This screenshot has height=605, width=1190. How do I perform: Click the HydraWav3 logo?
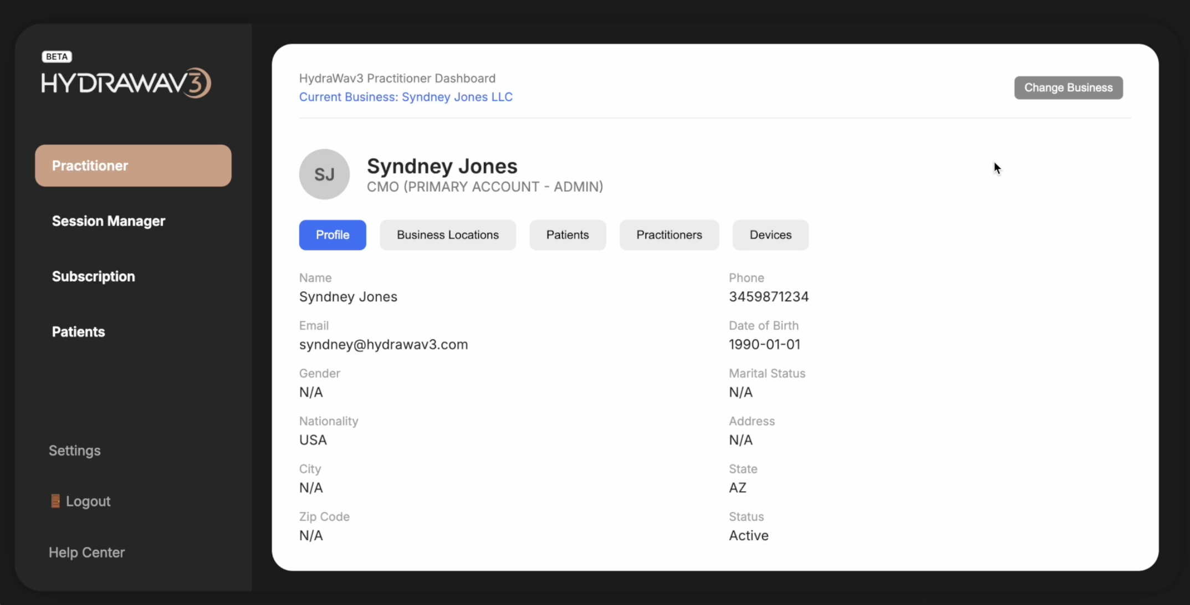(x=126, y=83)
